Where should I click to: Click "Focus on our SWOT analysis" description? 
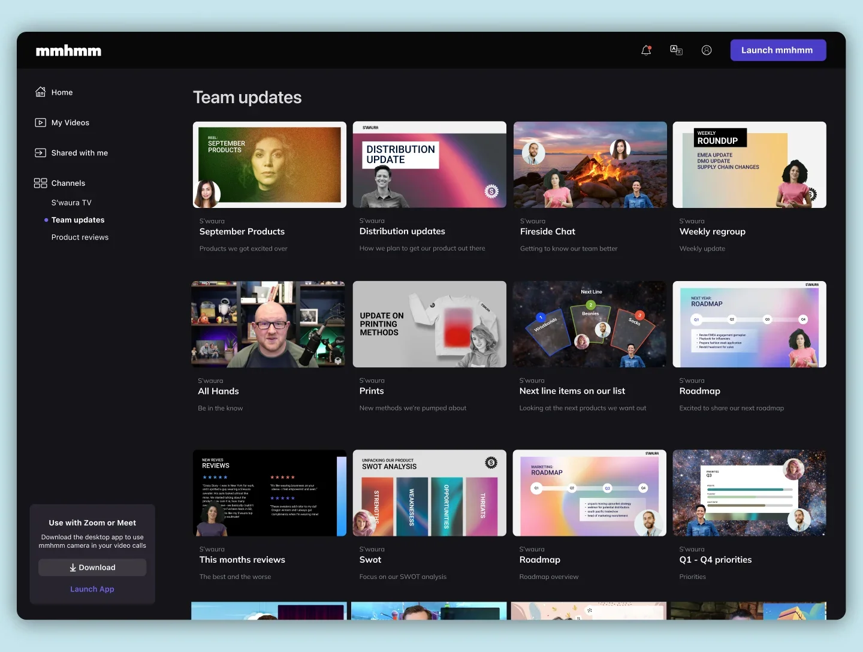point(403,576)
